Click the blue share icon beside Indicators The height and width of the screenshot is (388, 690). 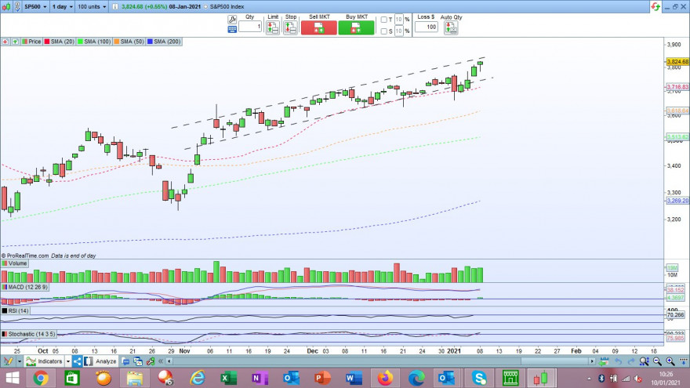pyautogui.click(x=77, y=361)
